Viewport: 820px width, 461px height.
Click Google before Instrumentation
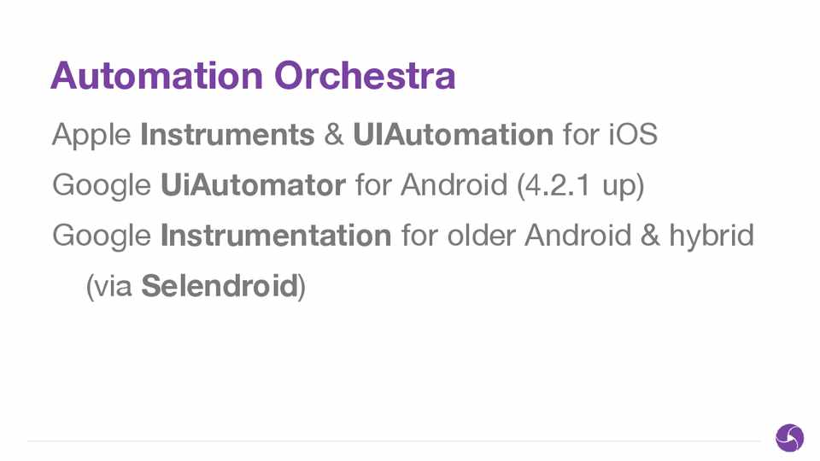(102, 236)
